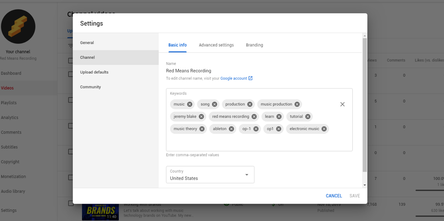Clear all keywords with the large X
Screen dimensions: 444x221
pos(342,104)
